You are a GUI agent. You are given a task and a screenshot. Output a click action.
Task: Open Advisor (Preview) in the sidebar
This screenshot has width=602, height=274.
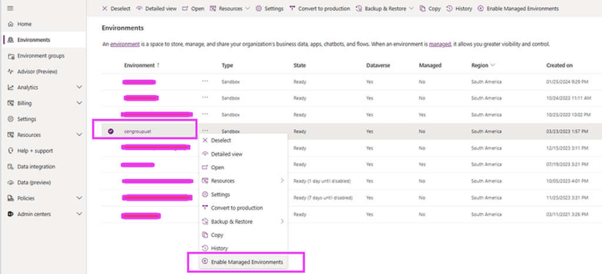pyautogui.click(x=36, y=72)
